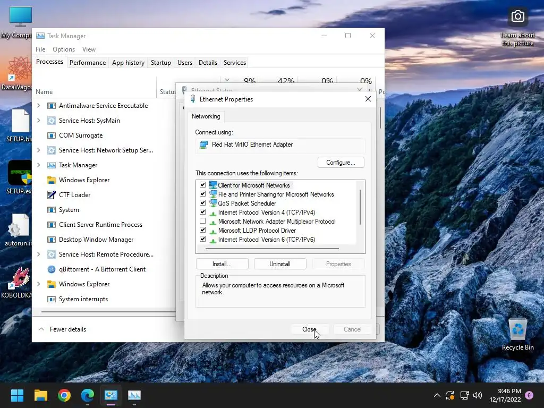
Task: Open the Windows Start menu
Action: coord(17,395)
